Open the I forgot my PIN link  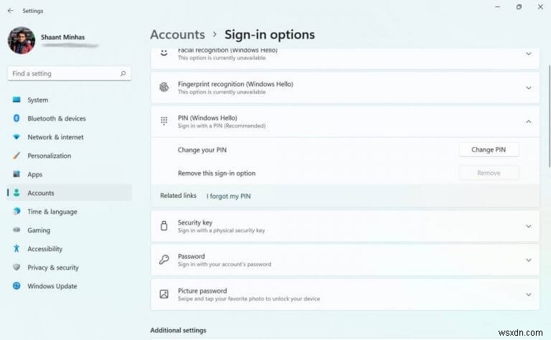click(x=228, y=196)
